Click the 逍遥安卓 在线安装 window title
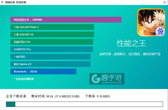This screenshot has height=110, width=168. 15,2
